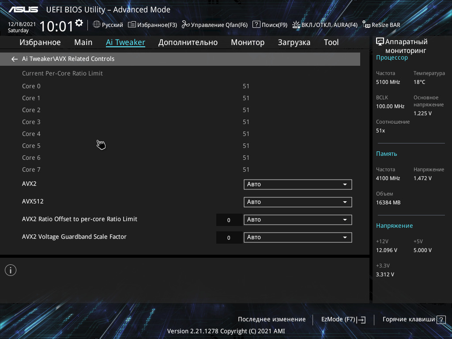Viewport: 452px width, 339px height.
Task: Open clock settings gear icon
Action: point(79,23)
